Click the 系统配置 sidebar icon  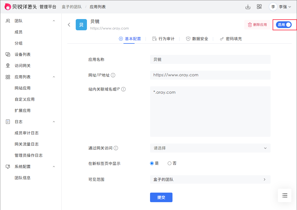click(8, 167)
